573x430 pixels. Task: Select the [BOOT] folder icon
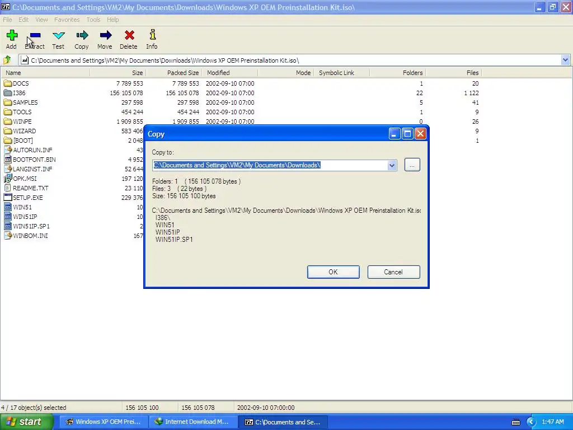[x=8, y=141]
